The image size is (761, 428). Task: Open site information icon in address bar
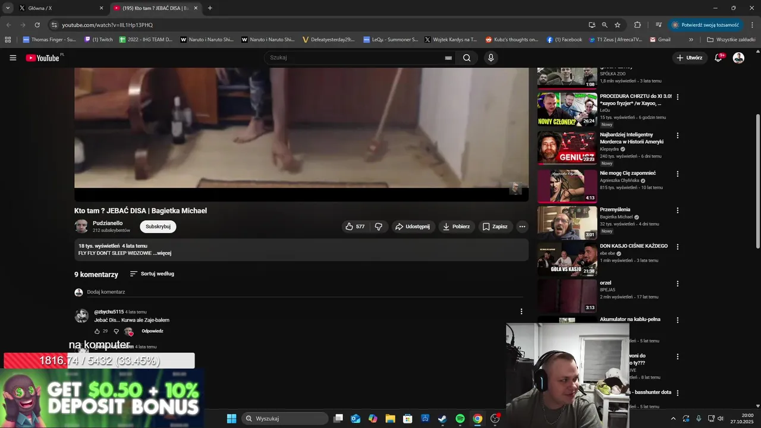coord(54,25)
